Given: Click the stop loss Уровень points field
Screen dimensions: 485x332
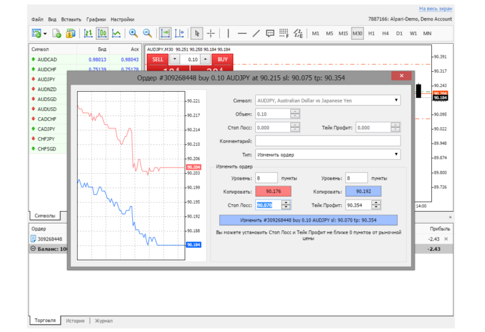Looking at the screenshot, I should click(266, 178).
